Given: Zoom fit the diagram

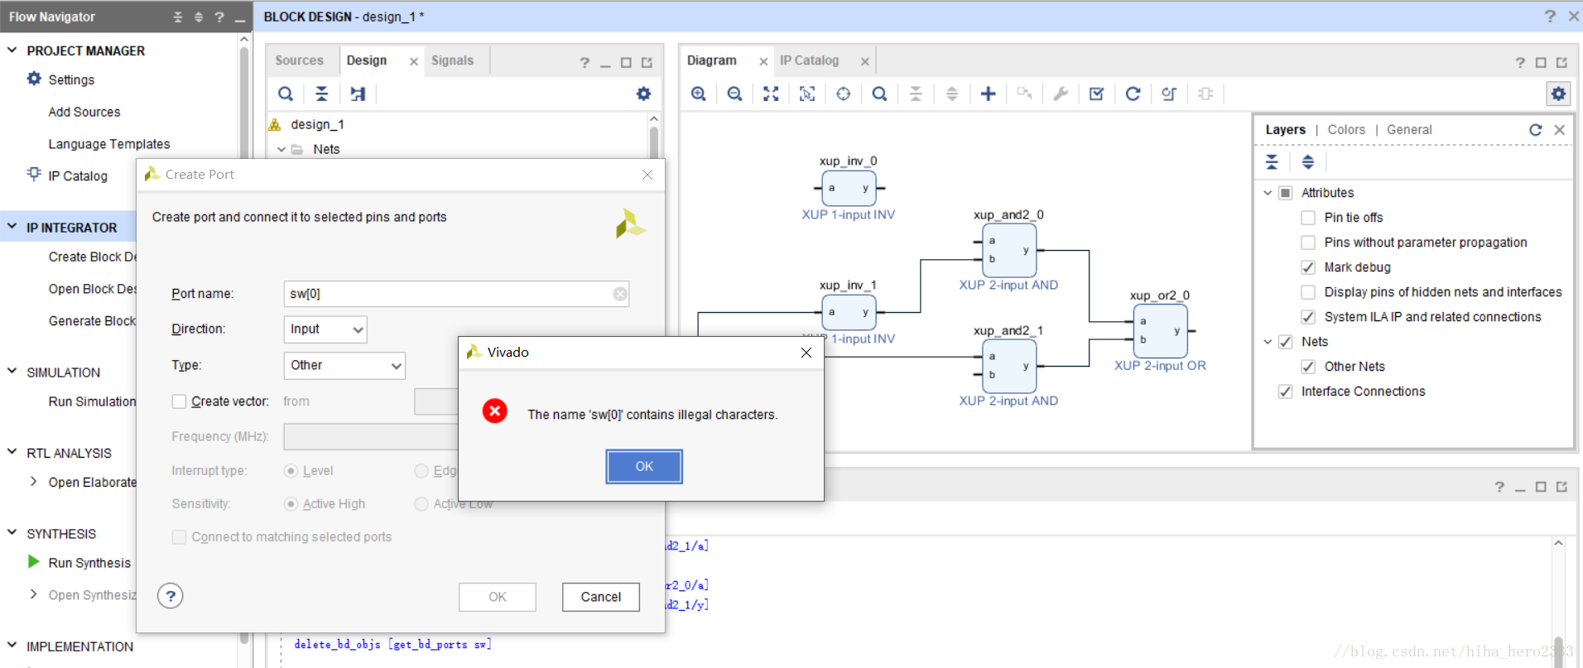Looking at the screenshot, I should point(771,94).
